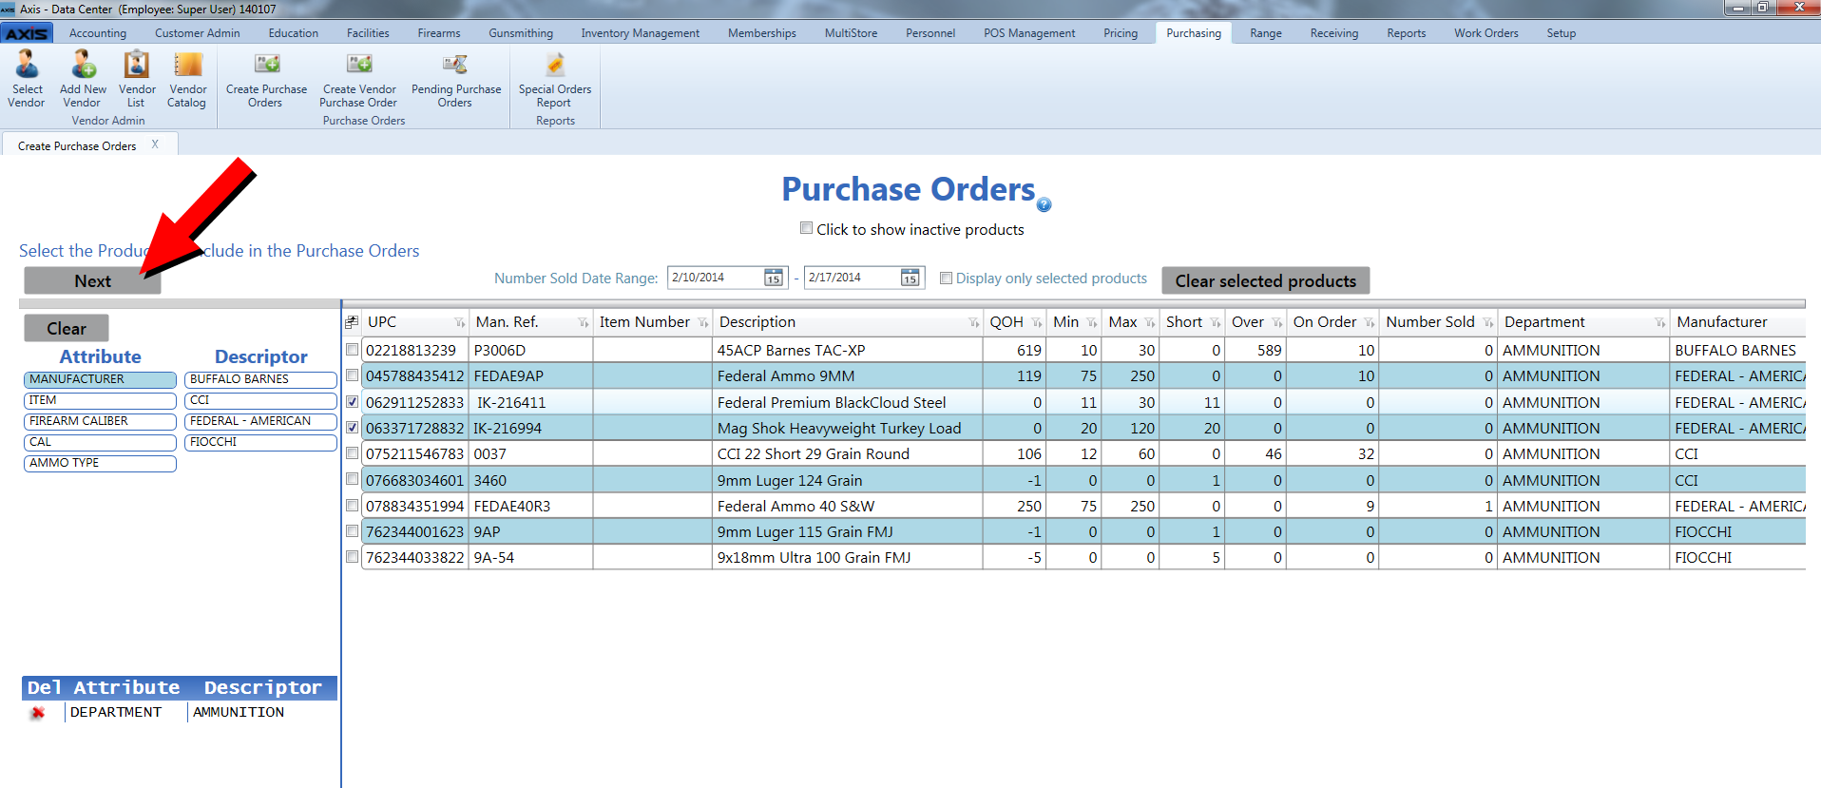Check the 45ACP Barnes TAC-XP row
The image size is (1821, 788).
pos(353,349)
